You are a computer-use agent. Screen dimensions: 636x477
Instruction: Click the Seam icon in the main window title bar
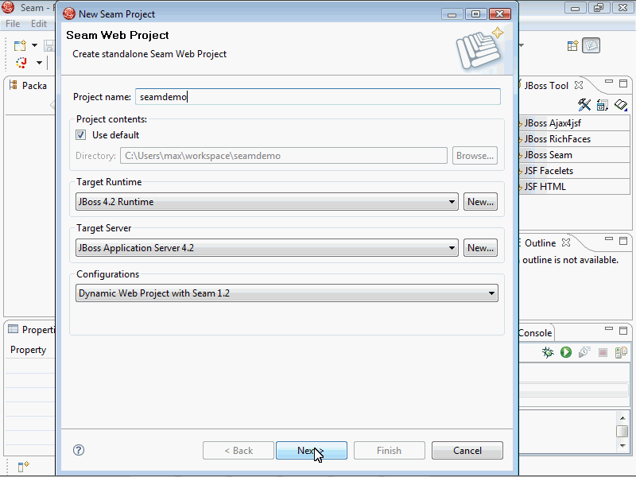click(x=8, y=7)
